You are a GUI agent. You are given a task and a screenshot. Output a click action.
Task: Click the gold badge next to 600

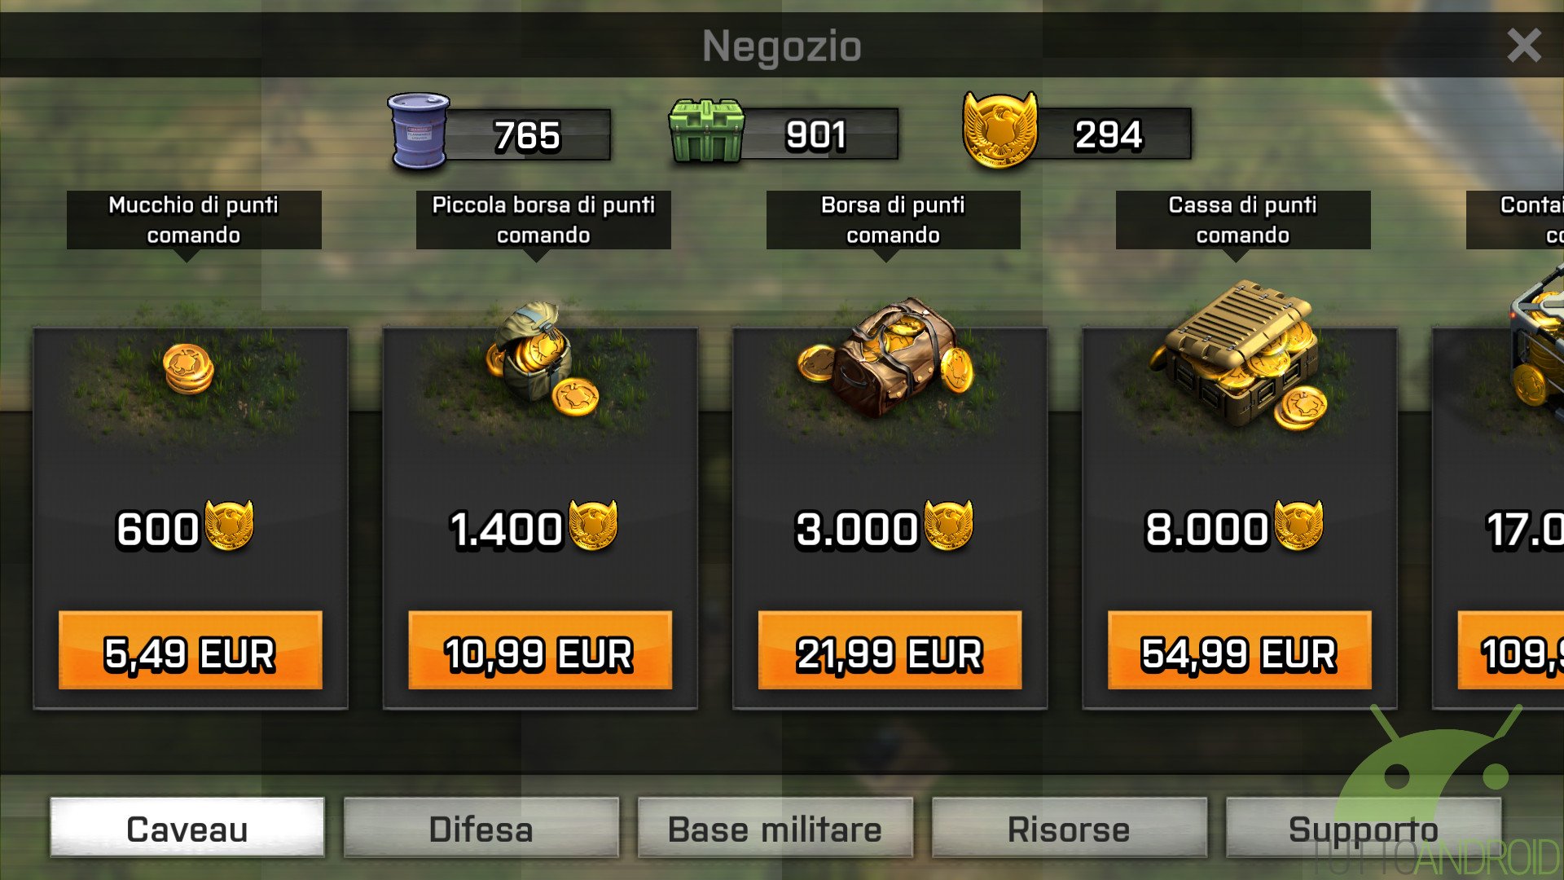(229, 526)
